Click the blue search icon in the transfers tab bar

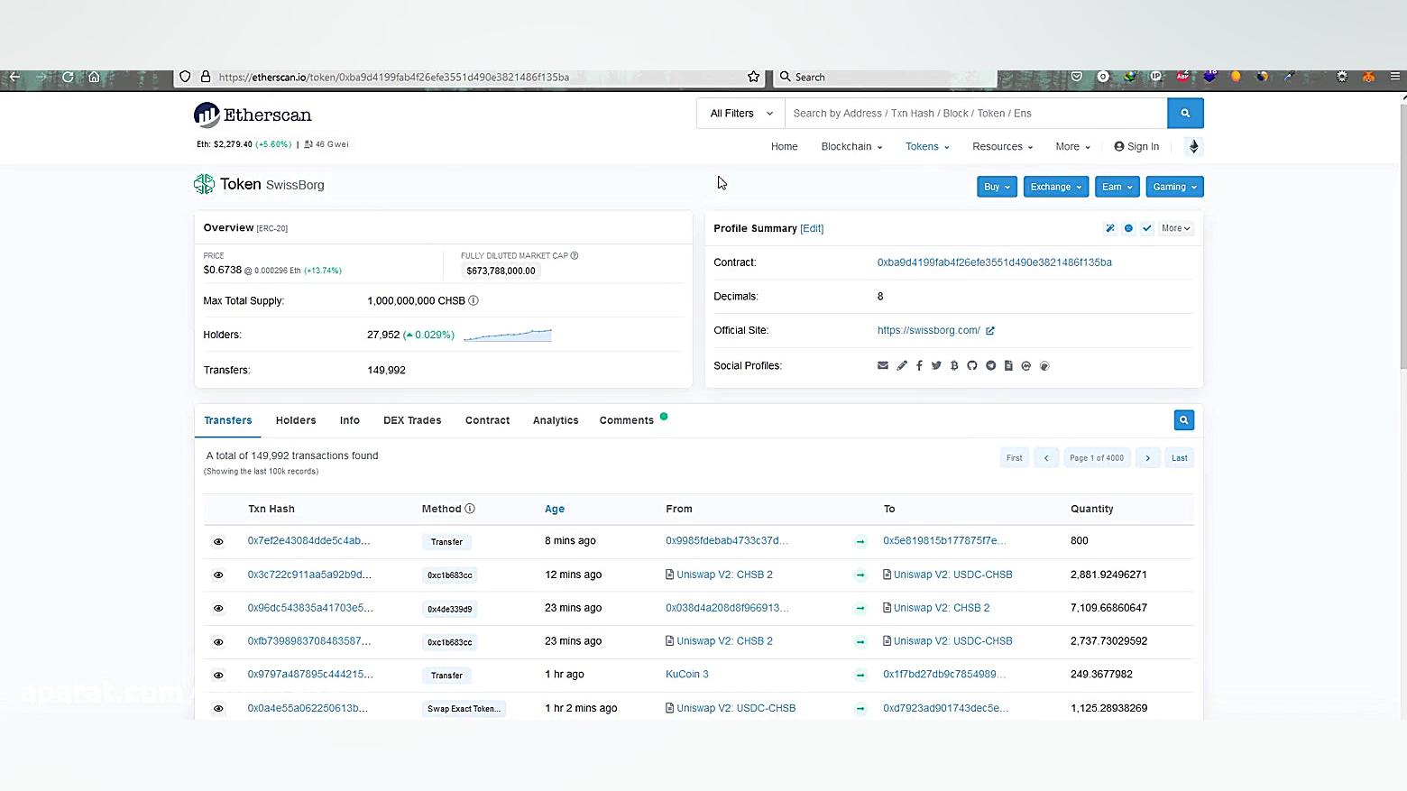(1184, 420)
